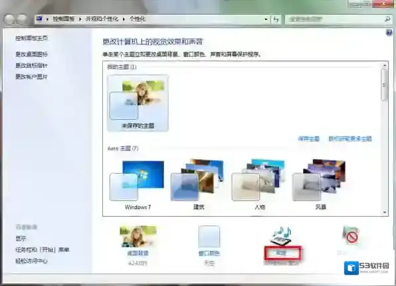Click the theme list scroll-up arrow
The width and height of the screenshot is (396, 286).
pyautogui.click(x=385, y=65)
